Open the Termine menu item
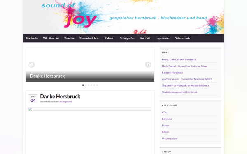This screenshot has height=154, width=247. tap(69, 38)
